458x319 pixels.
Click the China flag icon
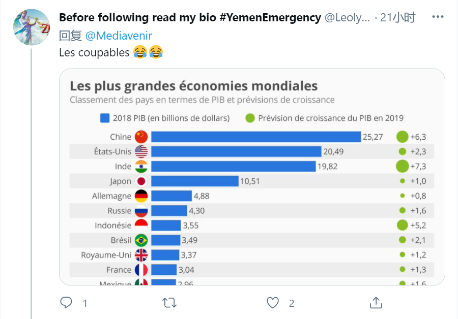pyautogui.click(x=141, y=137)
